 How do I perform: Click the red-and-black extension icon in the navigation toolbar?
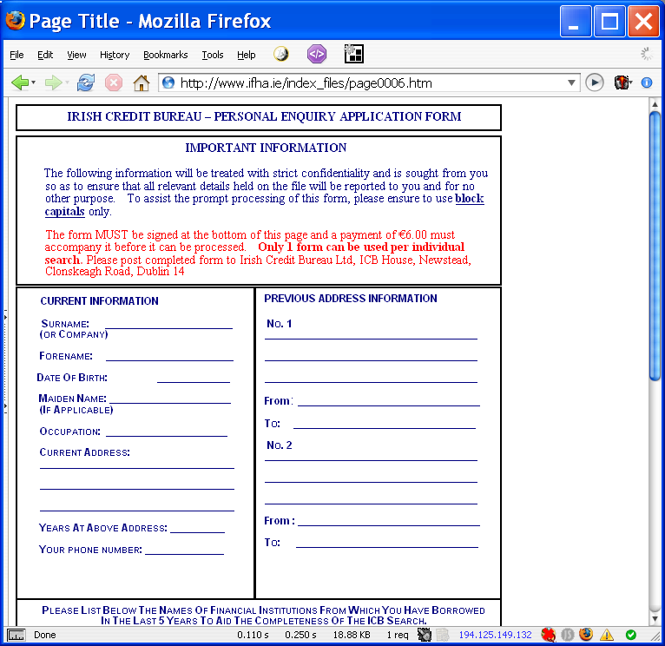point(622,82)
